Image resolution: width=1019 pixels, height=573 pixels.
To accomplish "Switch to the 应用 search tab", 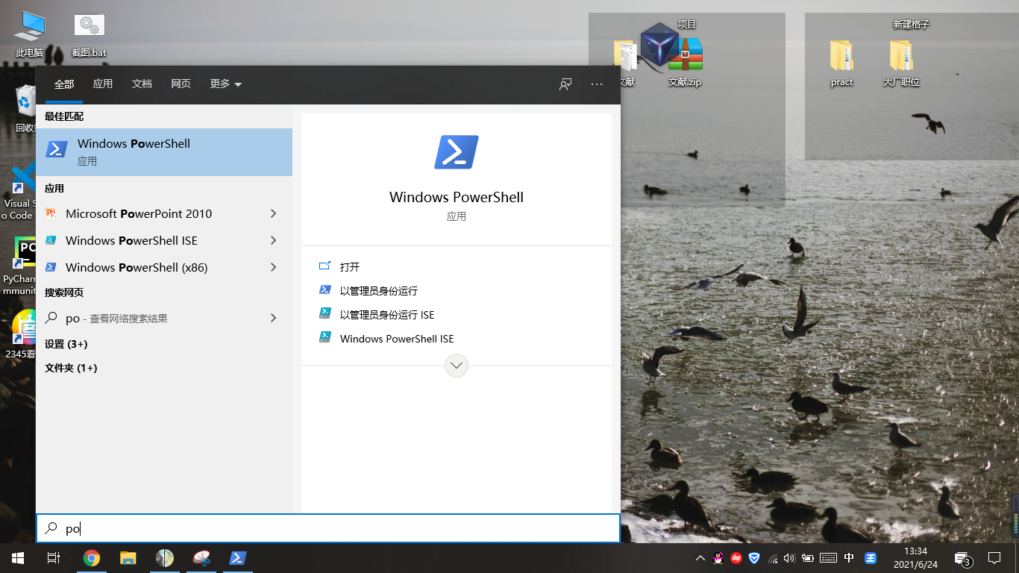I will (103, 84).
